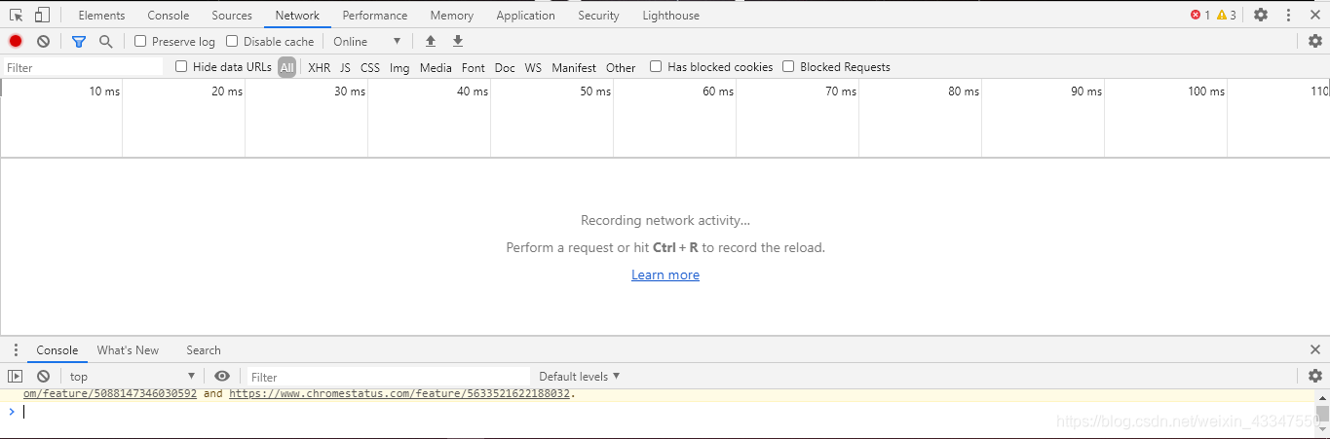Filter requests by Img
The height and width of the screenshot is (439, 1330).
399,67
